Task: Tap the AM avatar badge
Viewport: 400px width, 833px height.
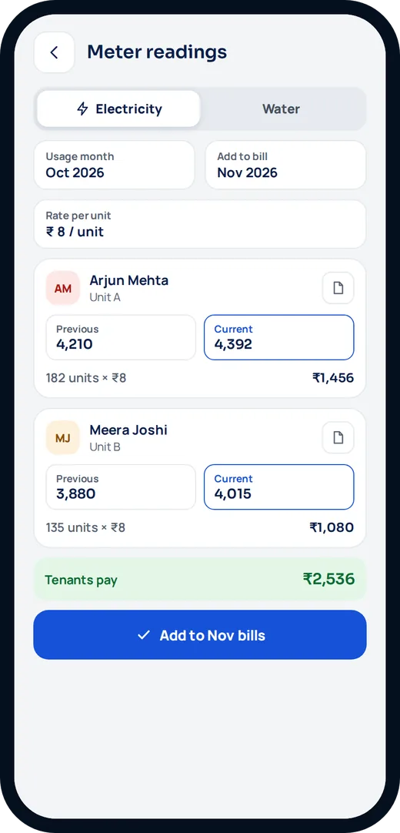Action: coord(62,288)
